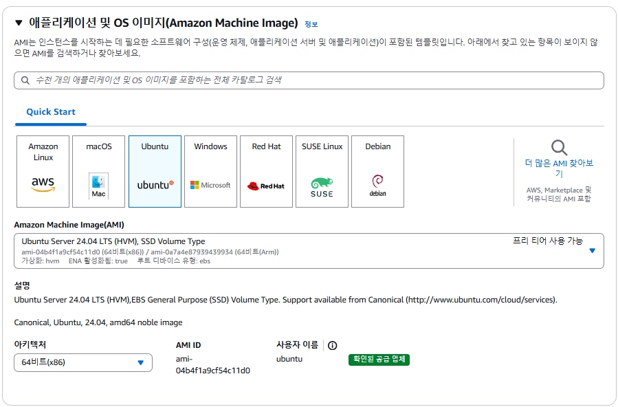Click the debian swirl logo icon
This screenshot has width=618, height=407.
(x=377, y=186)
